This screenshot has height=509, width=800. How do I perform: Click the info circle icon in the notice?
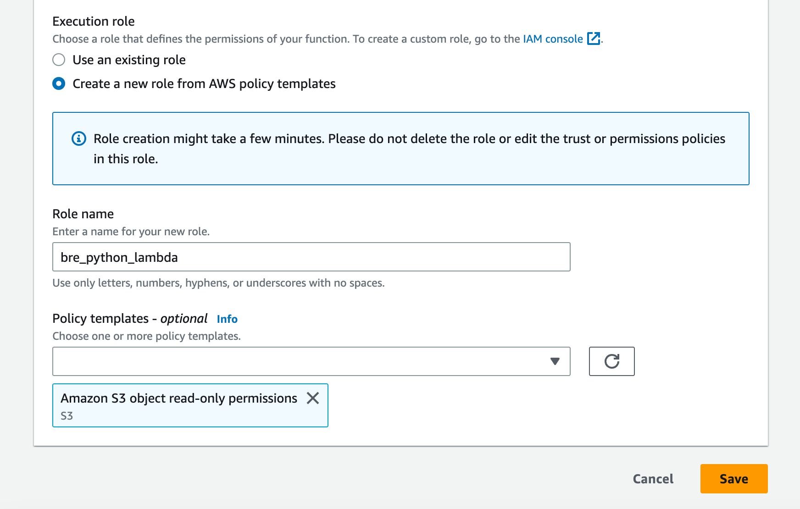pos(79,138)
